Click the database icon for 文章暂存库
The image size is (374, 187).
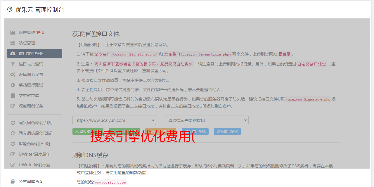point(13,96)
